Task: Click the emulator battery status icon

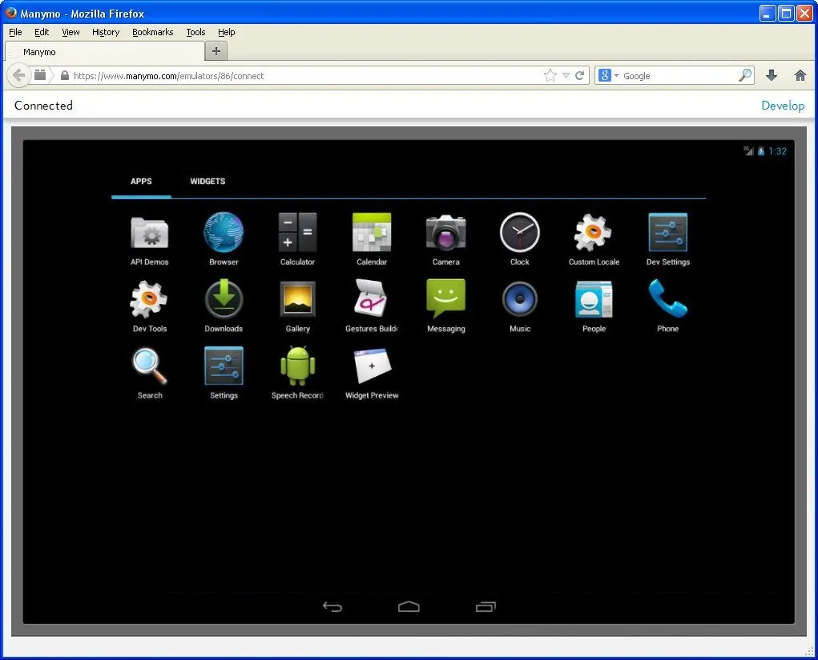Action: (760, 151)
